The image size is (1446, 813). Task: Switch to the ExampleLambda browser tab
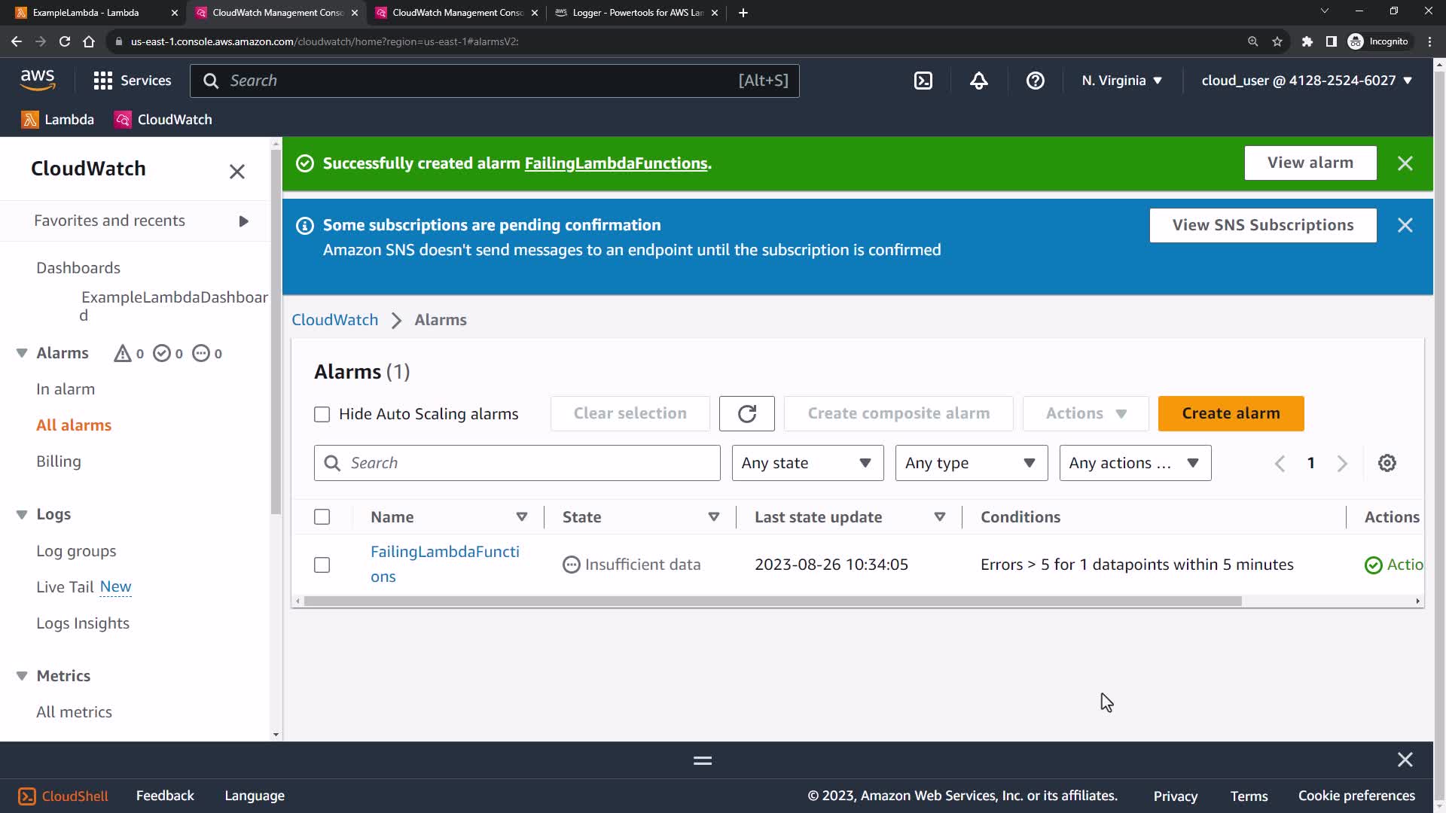click(87, 13)
